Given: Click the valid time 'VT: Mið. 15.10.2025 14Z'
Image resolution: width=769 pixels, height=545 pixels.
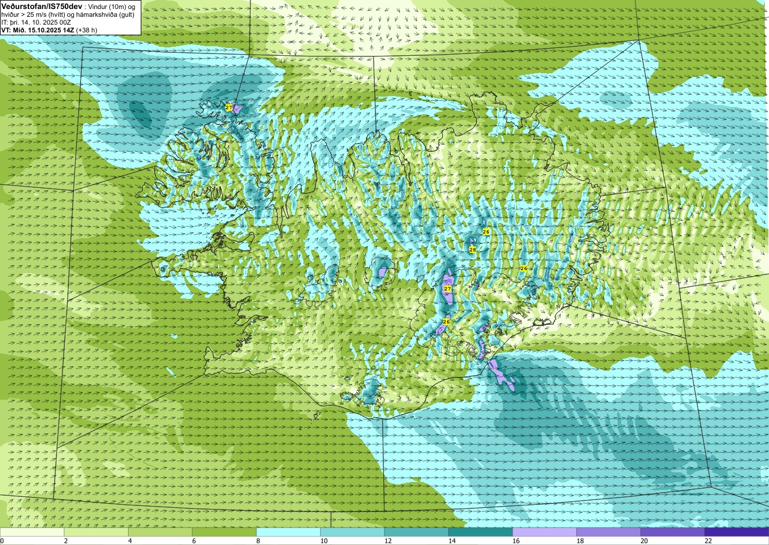Looking at the screenshot, I should [38, 29].
